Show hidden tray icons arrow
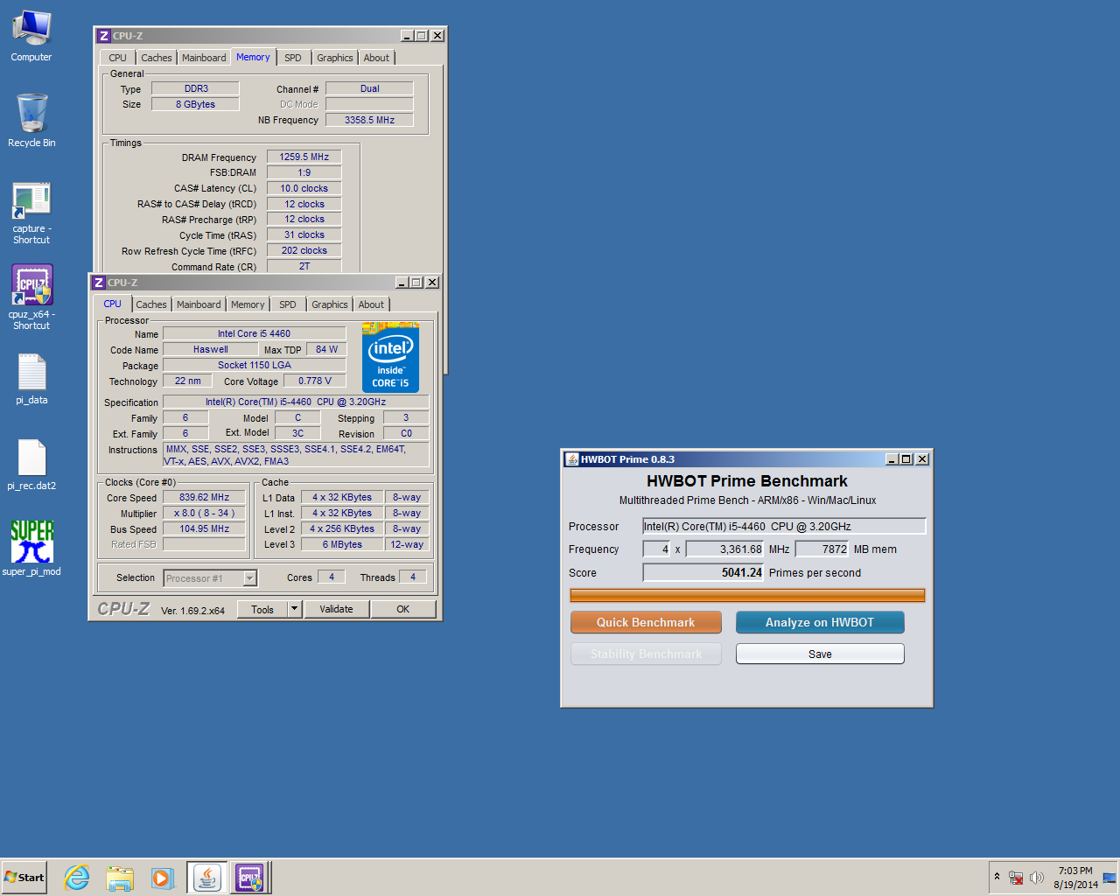Image resolution: width=1120 pixels, height=896 pixels. tap(997, 877)
